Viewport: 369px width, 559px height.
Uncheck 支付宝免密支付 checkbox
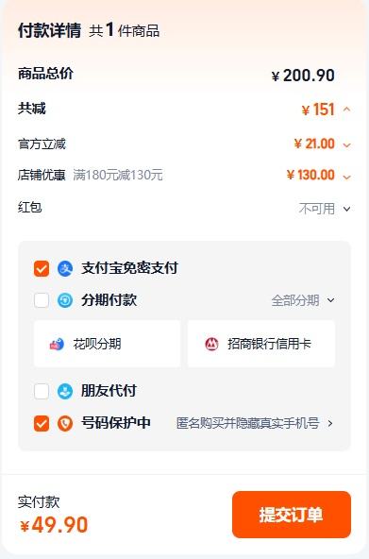[42, 268]
